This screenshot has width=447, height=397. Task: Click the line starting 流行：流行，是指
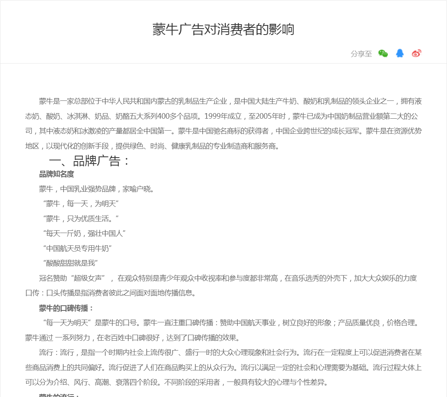tap(230, 353)
